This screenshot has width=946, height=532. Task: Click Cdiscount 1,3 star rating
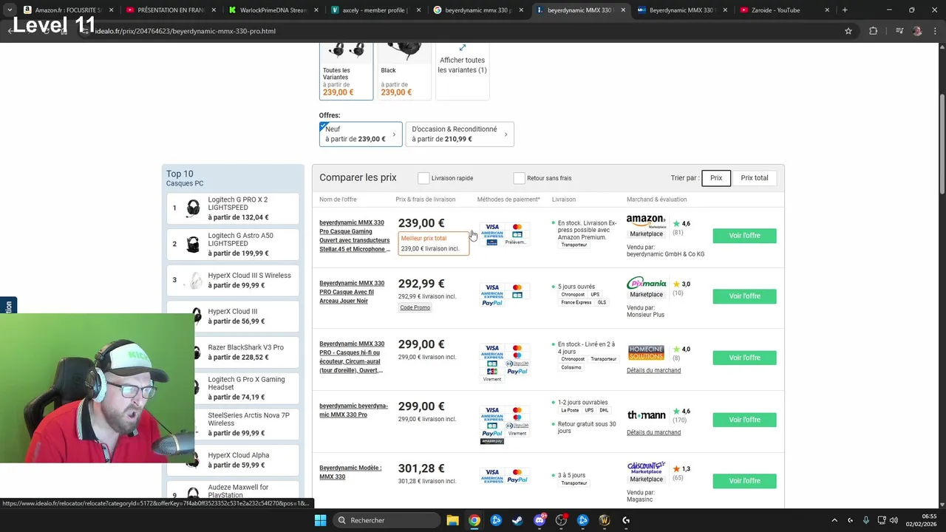tap(681, 469)
